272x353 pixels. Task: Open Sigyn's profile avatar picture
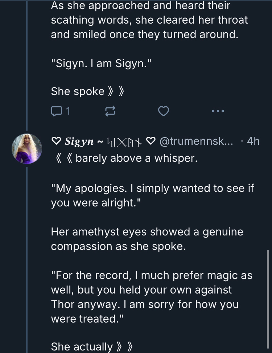click(27, 148)
